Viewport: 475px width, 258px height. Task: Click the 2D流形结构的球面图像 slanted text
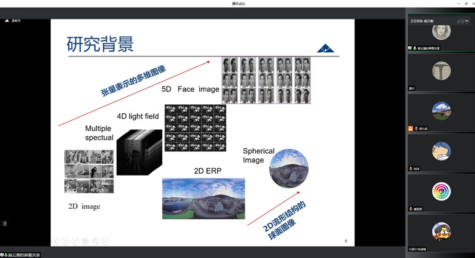(x=284, y=221)
